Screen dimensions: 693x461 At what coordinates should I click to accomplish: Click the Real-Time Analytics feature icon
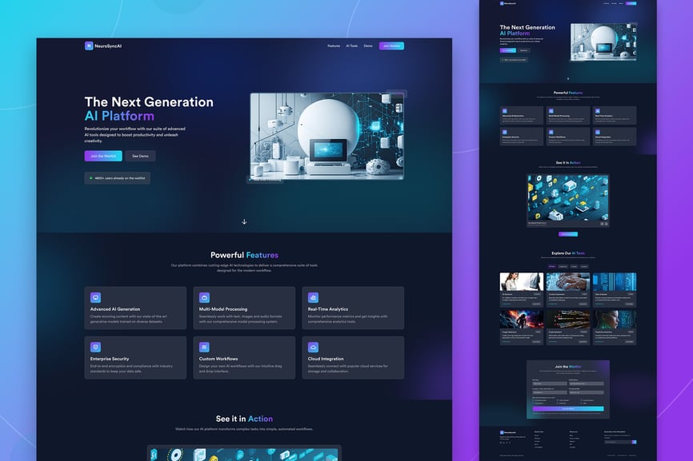(313, 297)
